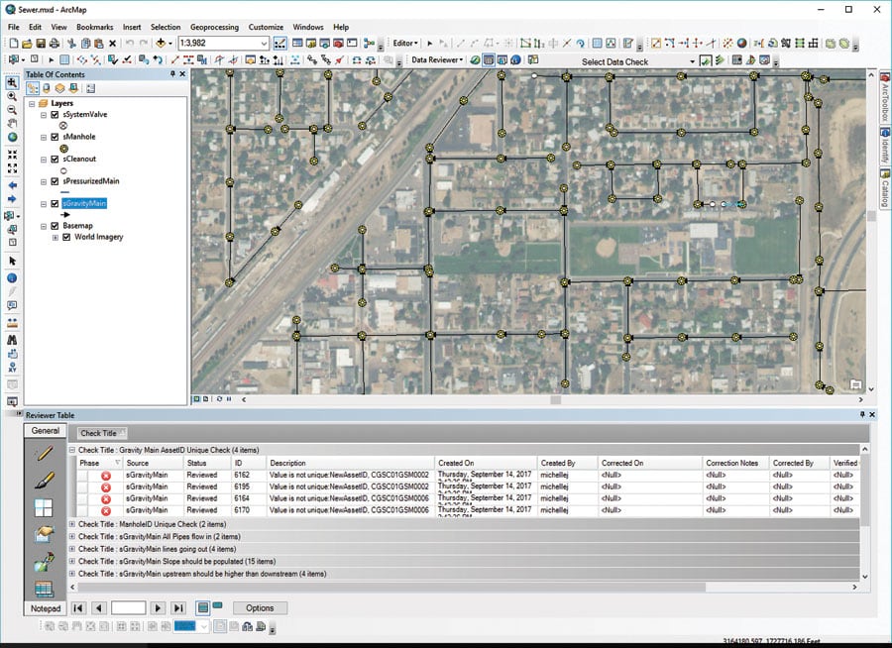This screenshot has height=648, width=892.
Task: Activate the Pan hand tool
Action: tap(12, 124)
